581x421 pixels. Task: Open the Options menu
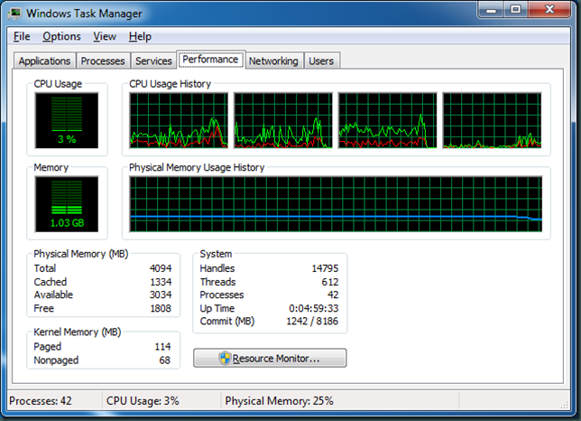(61, 36)
